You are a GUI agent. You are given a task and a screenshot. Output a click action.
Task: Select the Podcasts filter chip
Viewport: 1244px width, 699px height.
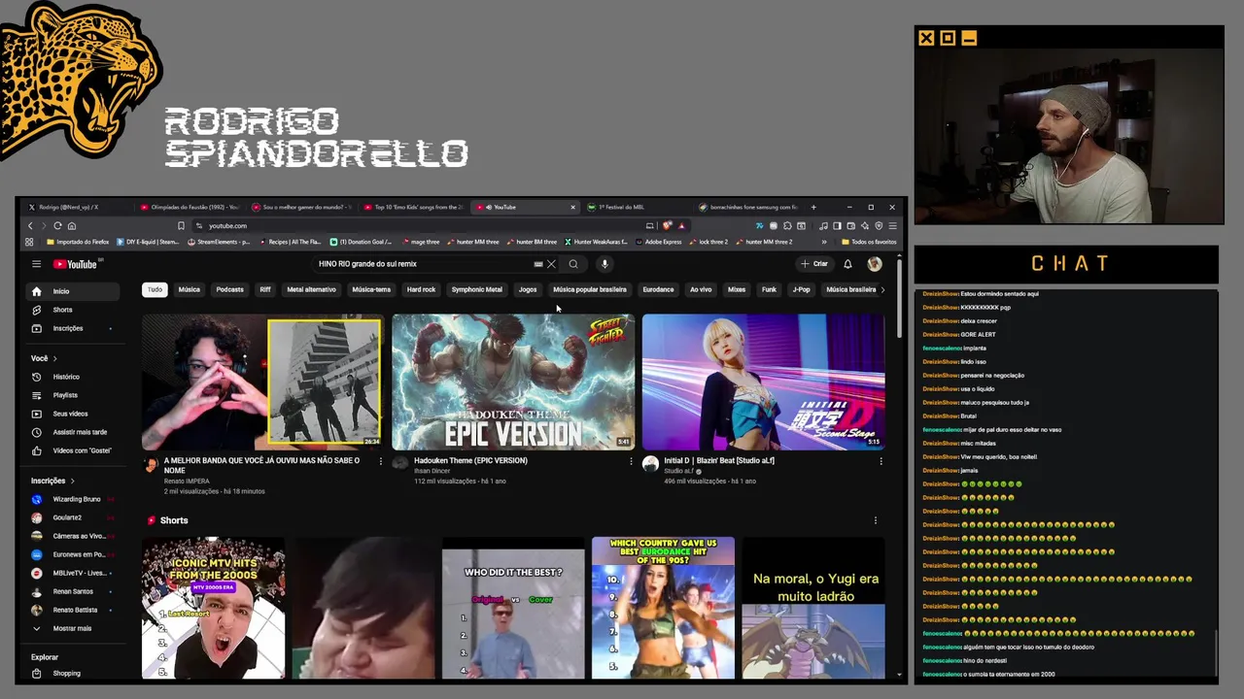click(230, 289)
